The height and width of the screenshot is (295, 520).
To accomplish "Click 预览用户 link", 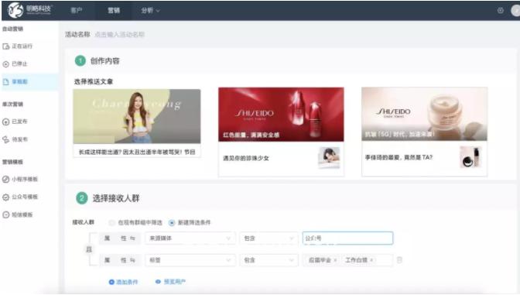I will [170, 282].
